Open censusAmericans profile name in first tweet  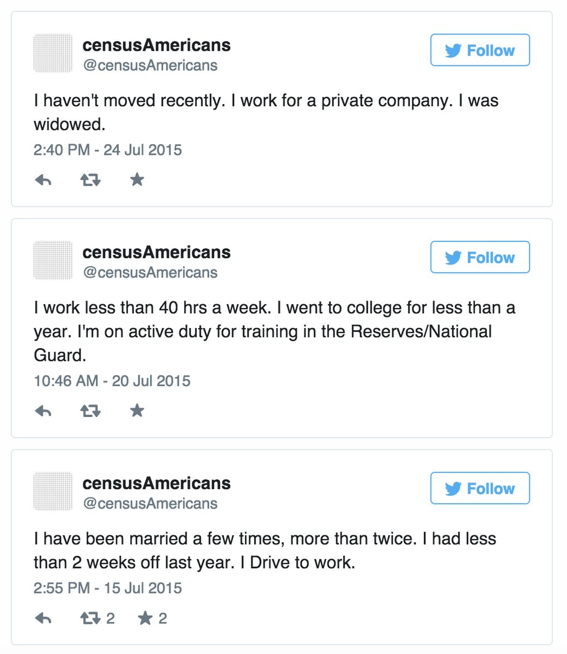coord(156,45)
